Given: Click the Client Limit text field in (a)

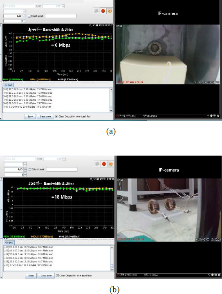Looking at the screenshot, I should (61, 16).
